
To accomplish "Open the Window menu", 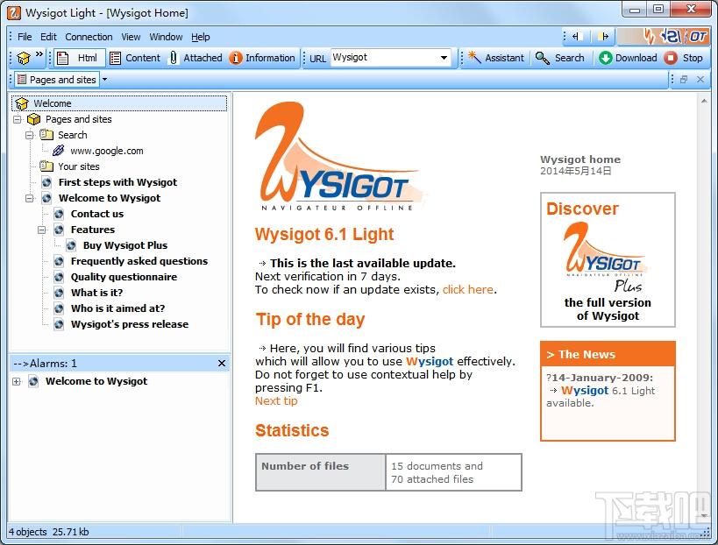I will pos(166,37).
